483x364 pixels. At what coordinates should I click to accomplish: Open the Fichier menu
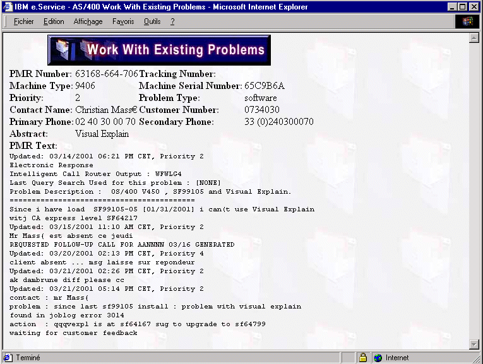(24, 21)
